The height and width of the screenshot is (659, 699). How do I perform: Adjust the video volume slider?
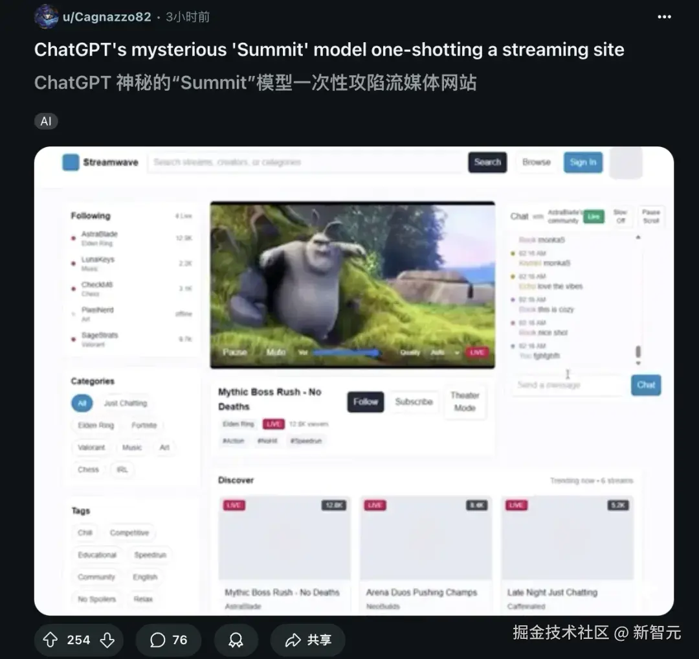click(x=346, y=353)
